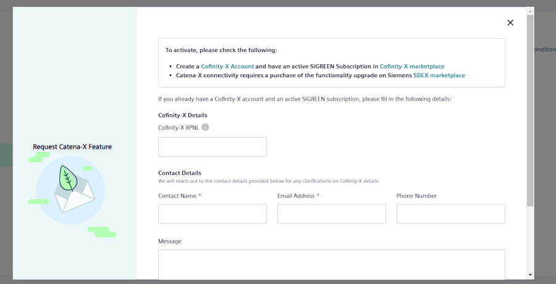Click the Contact Details heading

point(179,173)
